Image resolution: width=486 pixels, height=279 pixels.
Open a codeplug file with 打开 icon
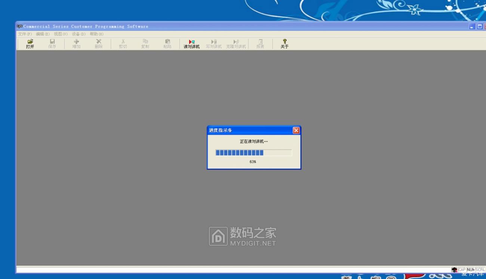(30, 43)
